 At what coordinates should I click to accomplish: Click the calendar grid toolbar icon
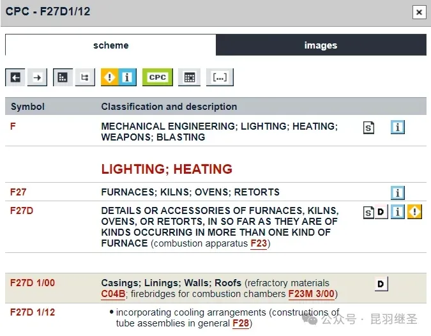189,77
